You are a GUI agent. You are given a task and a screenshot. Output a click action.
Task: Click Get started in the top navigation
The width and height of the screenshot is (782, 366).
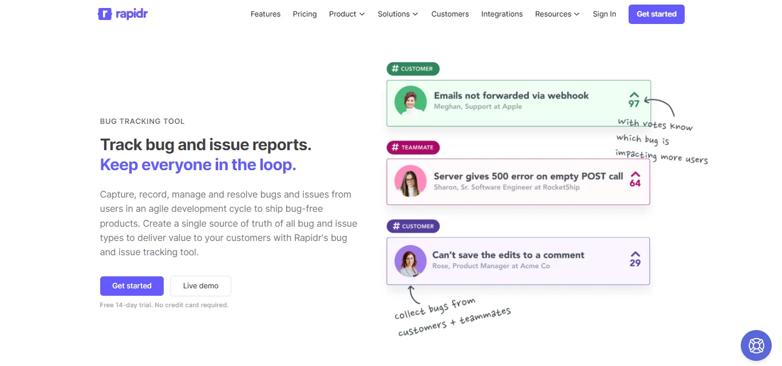(657, 14)
